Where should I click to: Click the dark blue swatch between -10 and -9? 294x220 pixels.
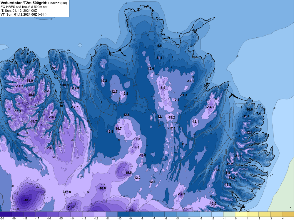[x=123, y=214]
